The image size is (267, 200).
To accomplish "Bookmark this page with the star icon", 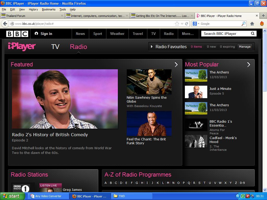I will pyautogui.click(x=177, y=24).
